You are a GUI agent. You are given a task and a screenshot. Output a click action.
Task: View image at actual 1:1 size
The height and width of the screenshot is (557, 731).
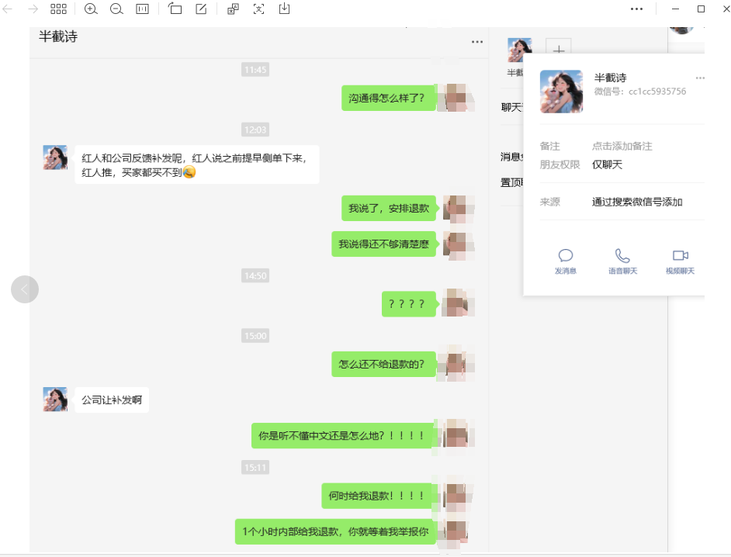143,9
